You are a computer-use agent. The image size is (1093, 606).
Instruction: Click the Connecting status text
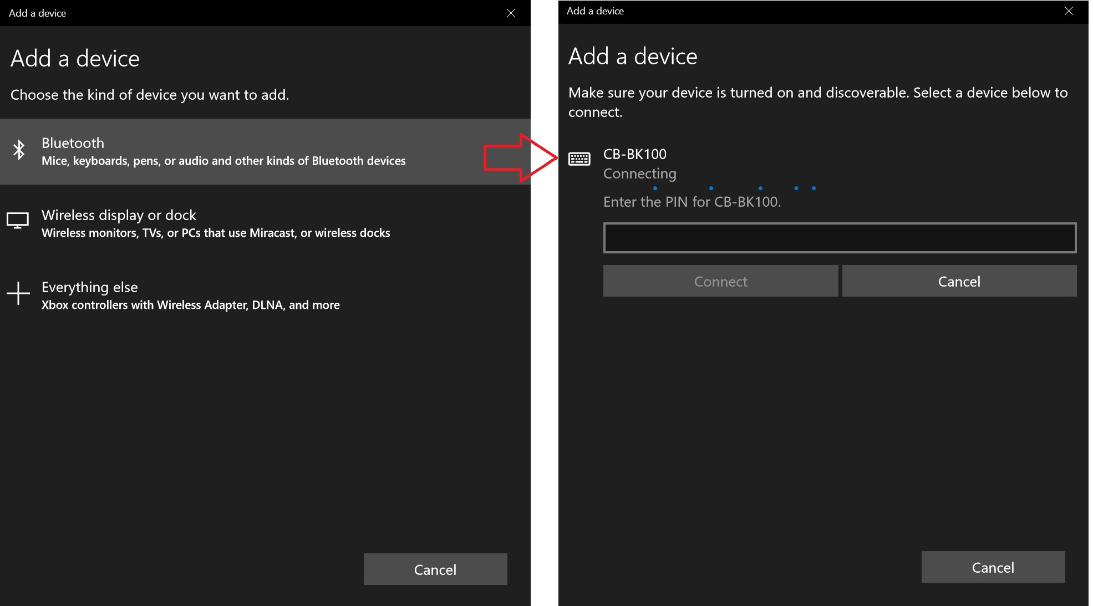pyautogui.click(x=639, y=174)
